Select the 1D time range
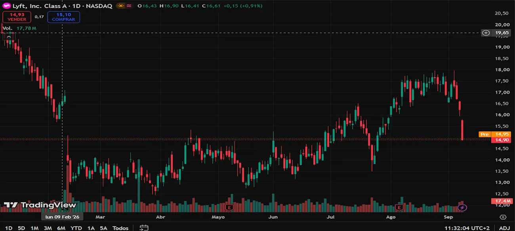Viewport: 515px width, 231px height. click(9, 228)
